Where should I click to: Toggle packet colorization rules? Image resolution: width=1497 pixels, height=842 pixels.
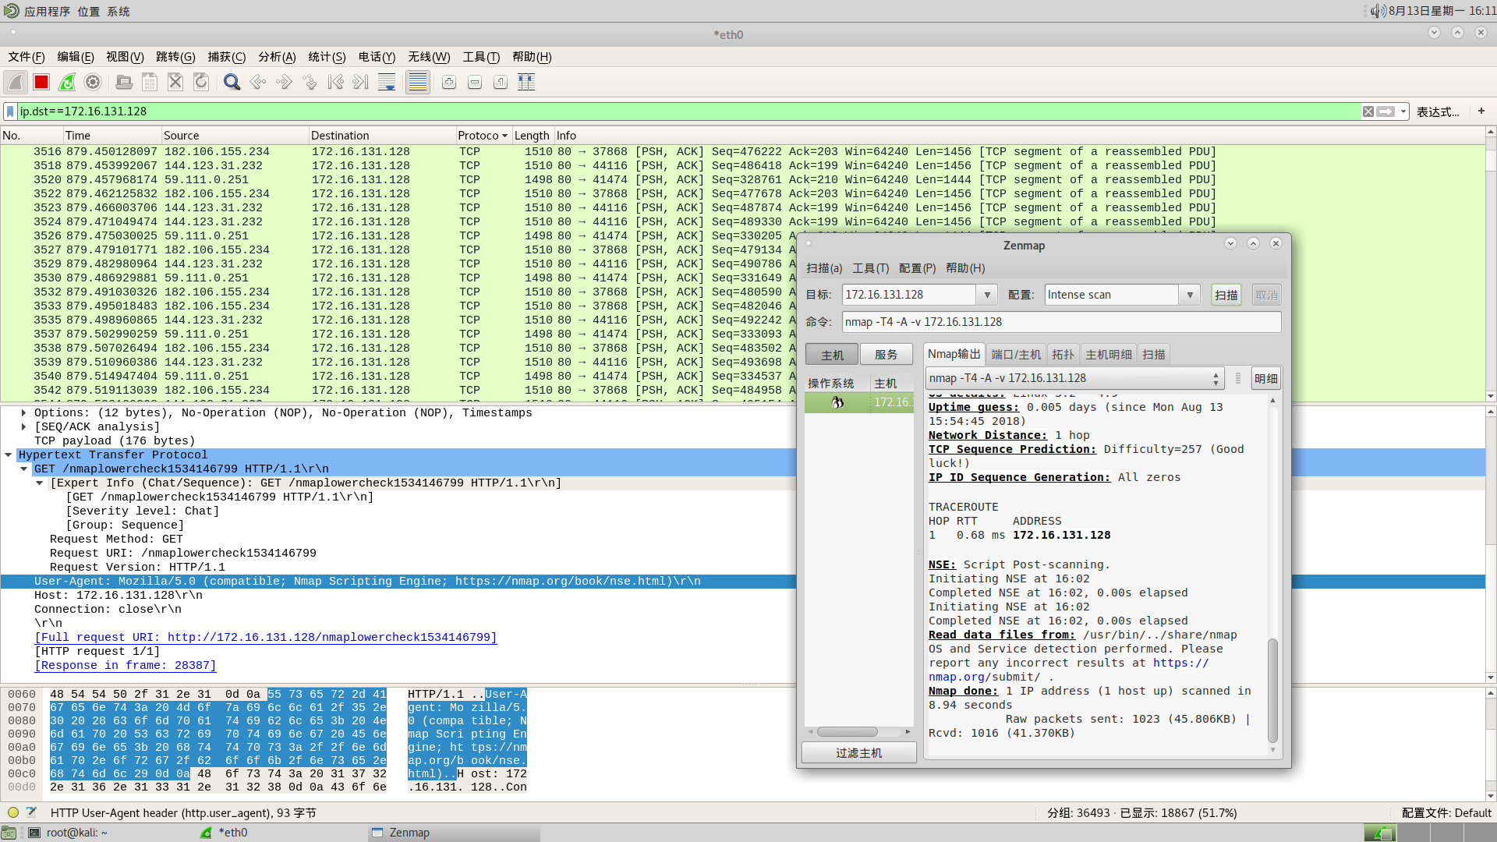coord(418,82)
